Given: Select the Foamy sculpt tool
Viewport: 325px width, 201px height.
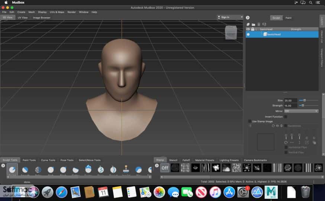Looking at the screenshot, I should pyautogui.click(x=88, y=169).
